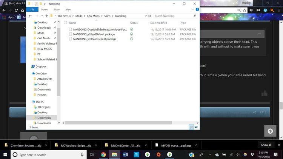Viewport: 283px width, 159px height.
Task: Open the action center notification icon
Action: pos(275,155)
